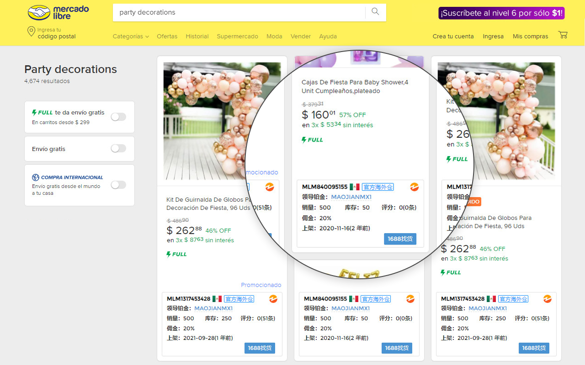Screen dimensions: 585x365
Task: Click the green FULL lightning logo in filters
Action: (x=43, y=113)
